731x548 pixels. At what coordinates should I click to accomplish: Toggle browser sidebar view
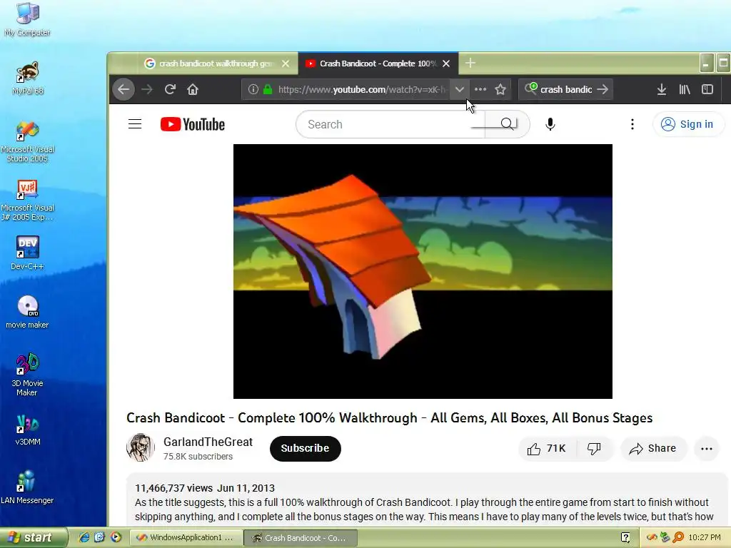pos(707,89)
